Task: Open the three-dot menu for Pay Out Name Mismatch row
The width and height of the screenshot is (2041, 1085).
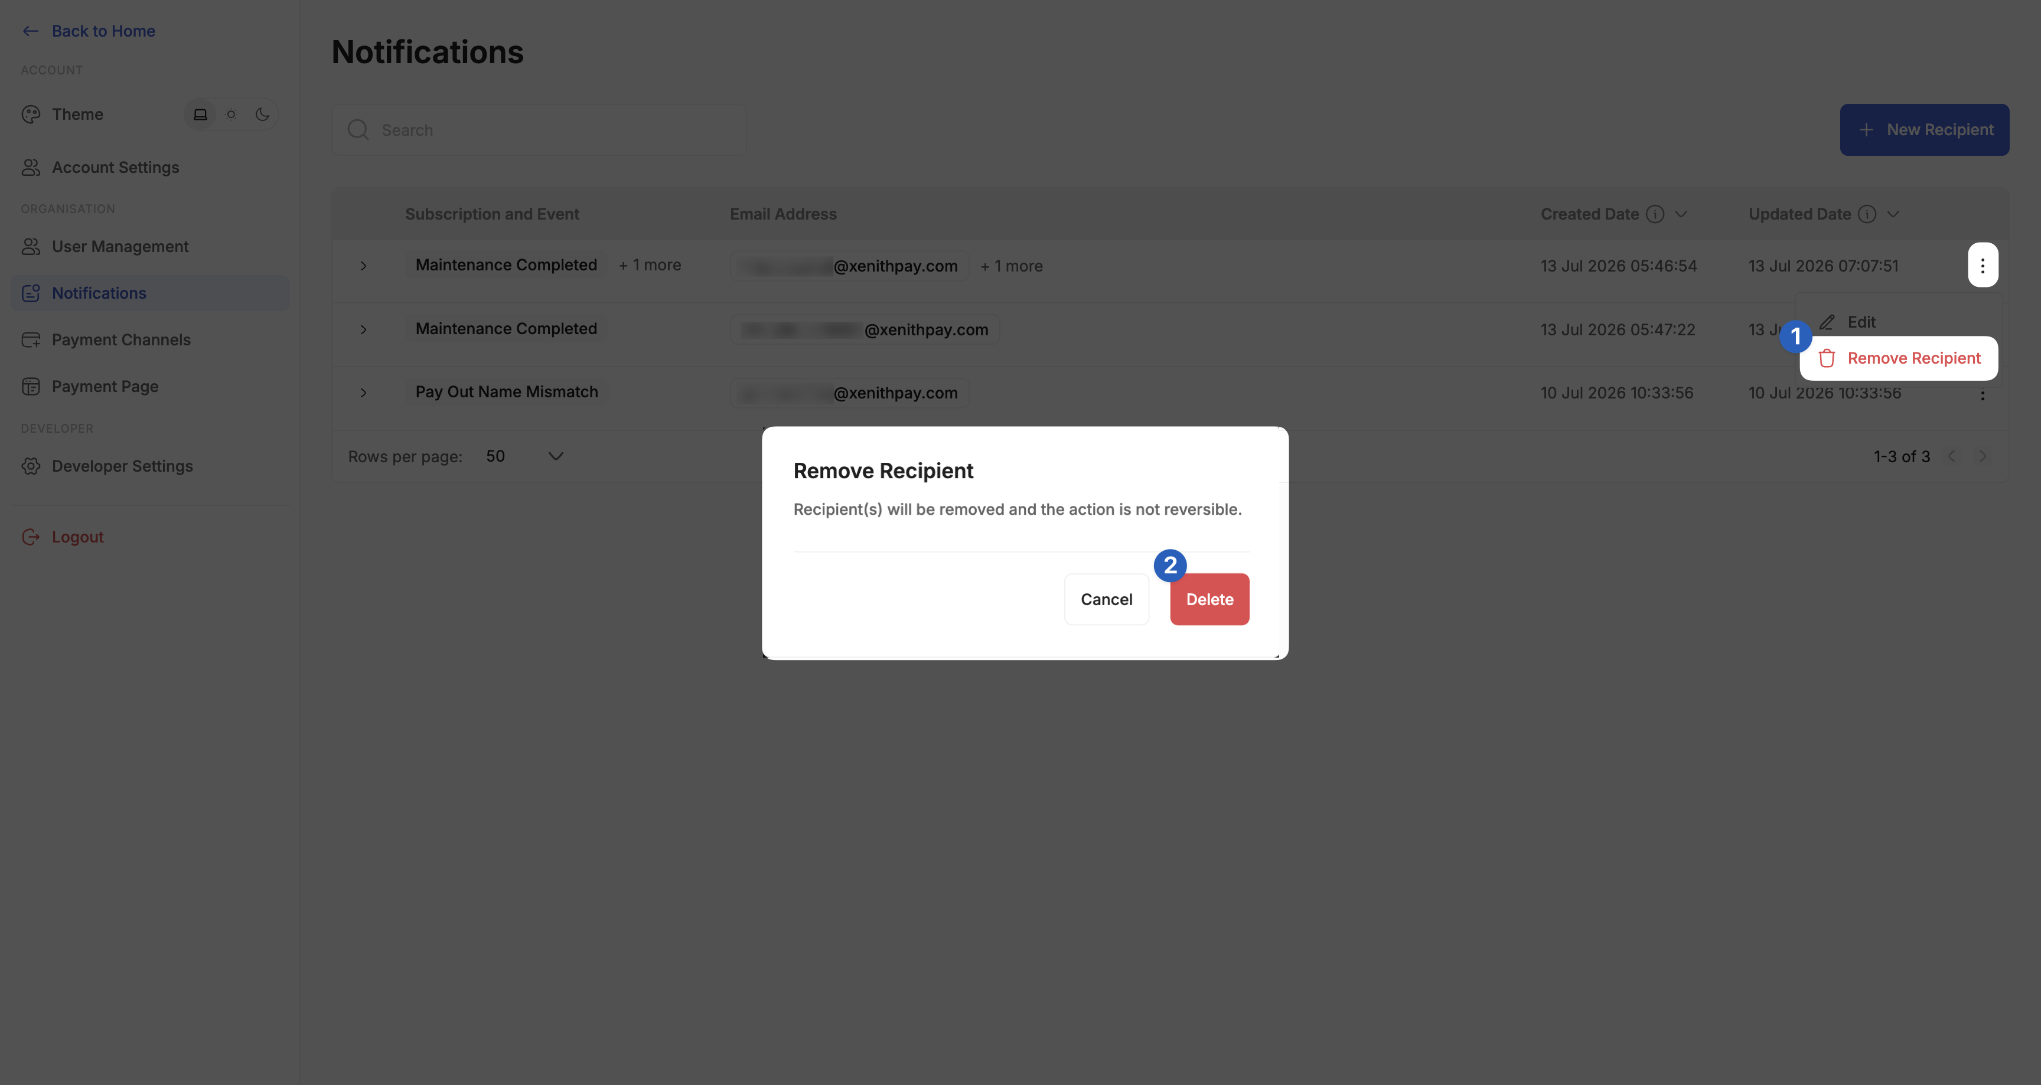Action: point(1983,394)
